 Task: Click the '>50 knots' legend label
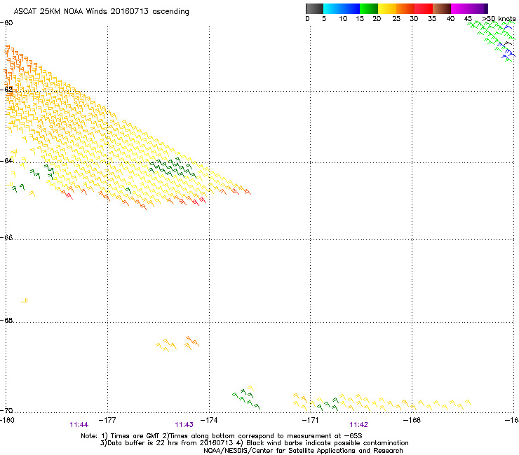pos(499,19)
